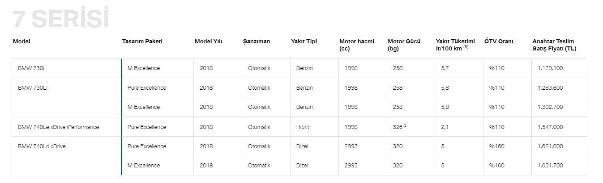603x183 pixels.
Task: Click the 1.547.000 price cell
Action: tap(550, 127)
